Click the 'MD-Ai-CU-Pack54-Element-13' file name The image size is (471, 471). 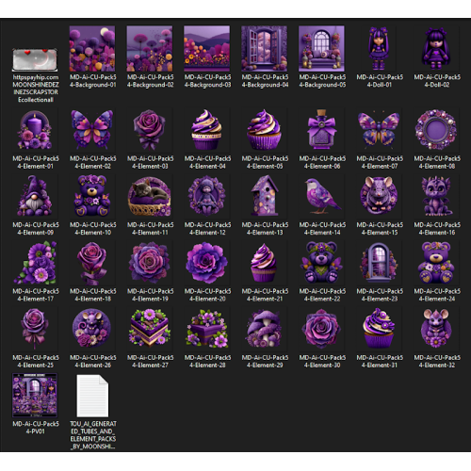pos(265,229)
